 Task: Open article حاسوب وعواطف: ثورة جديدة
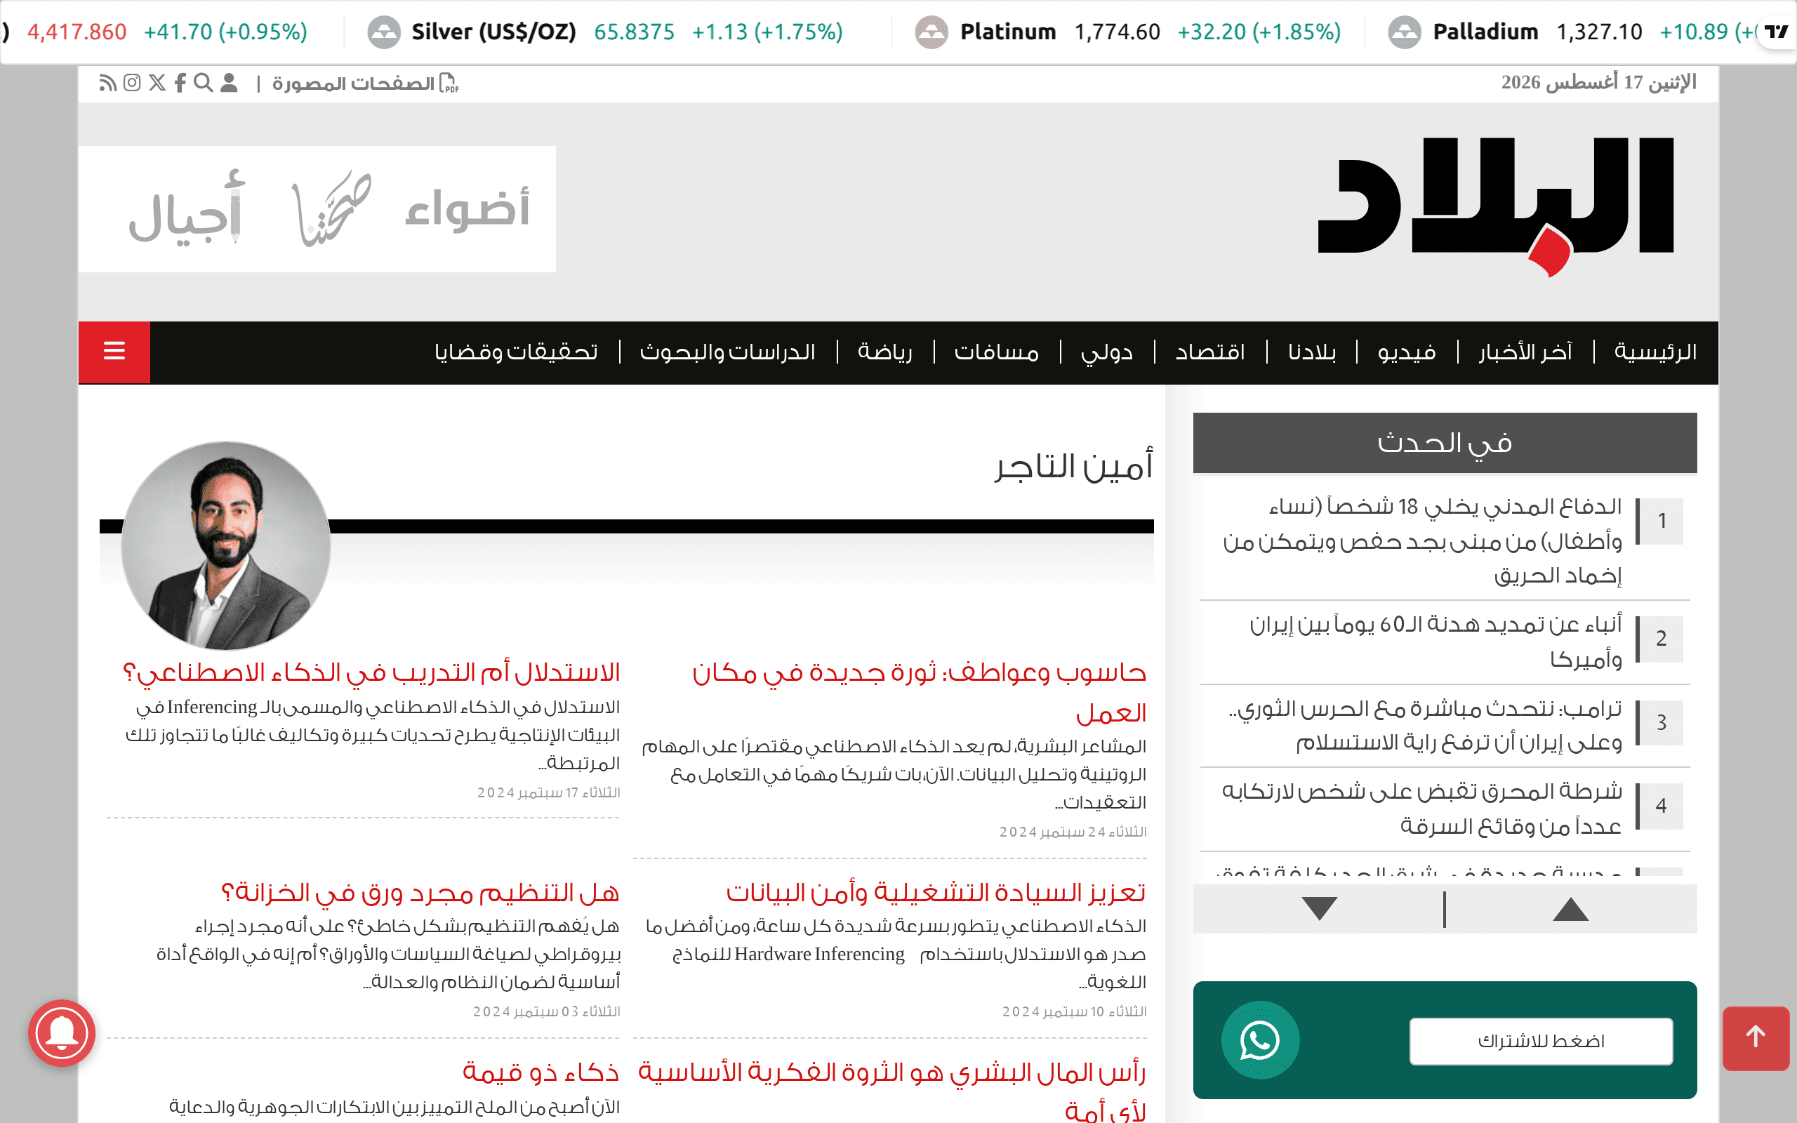point(920,692)
